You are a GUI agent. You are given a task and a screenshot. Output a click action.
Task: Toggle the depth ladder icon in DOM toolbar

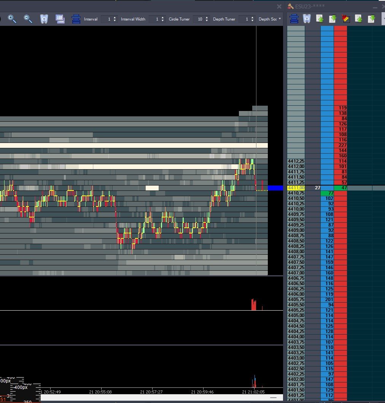click(293, 18)
